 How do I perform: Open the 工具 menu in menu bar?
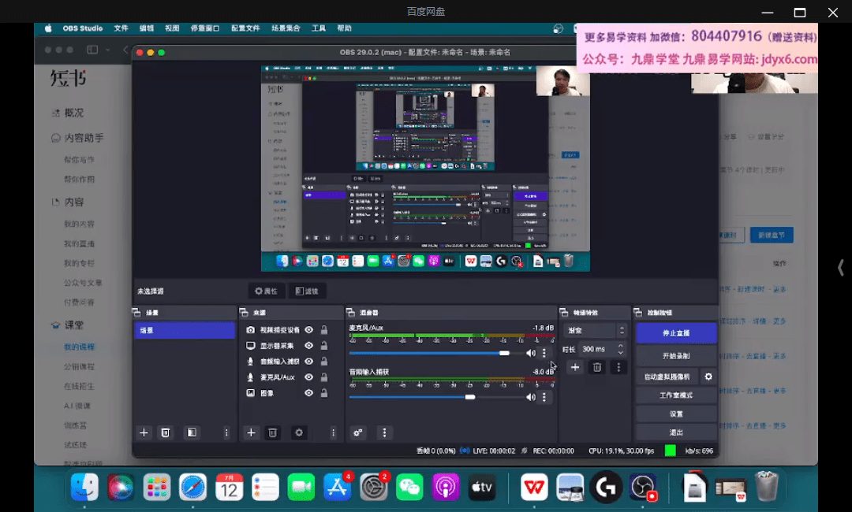click(x=318, y=28)
